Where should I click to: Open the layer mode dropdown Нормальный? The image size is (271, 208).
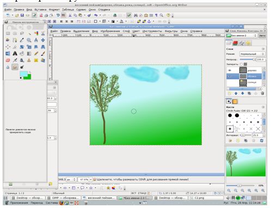point(252,54)
